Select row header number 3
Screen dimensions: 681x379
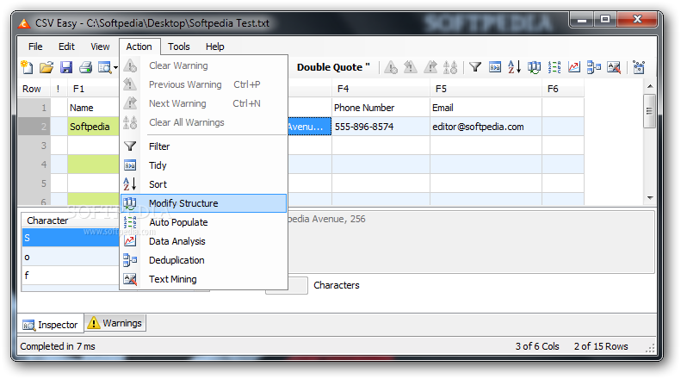pos(34,146)
